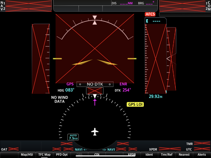Click the yellow flight director chevron symbol

(95, 62)
